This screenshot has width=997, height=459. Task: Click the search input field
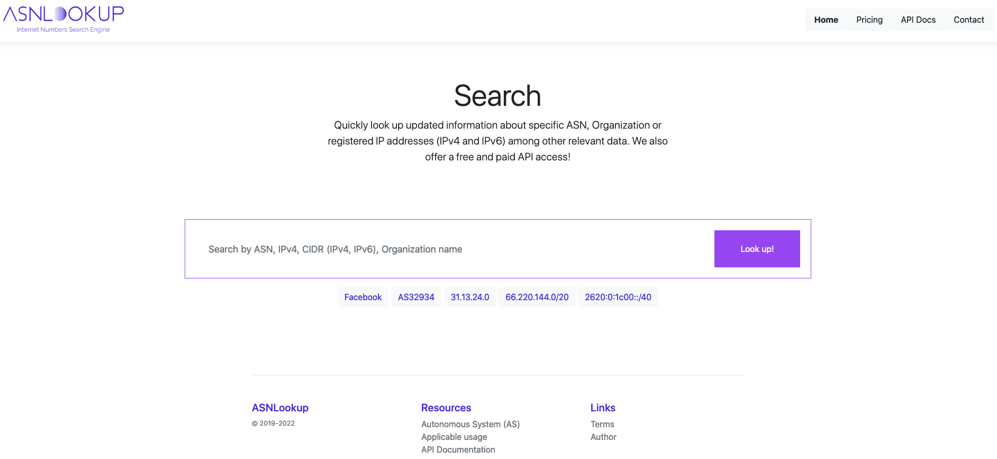tap(450, 249)
